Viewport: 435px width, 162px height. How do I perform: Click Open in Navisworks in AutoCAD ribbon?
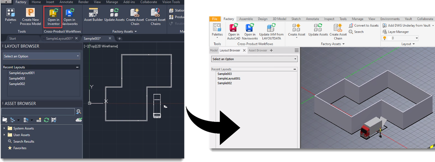(x=70, y=17)
